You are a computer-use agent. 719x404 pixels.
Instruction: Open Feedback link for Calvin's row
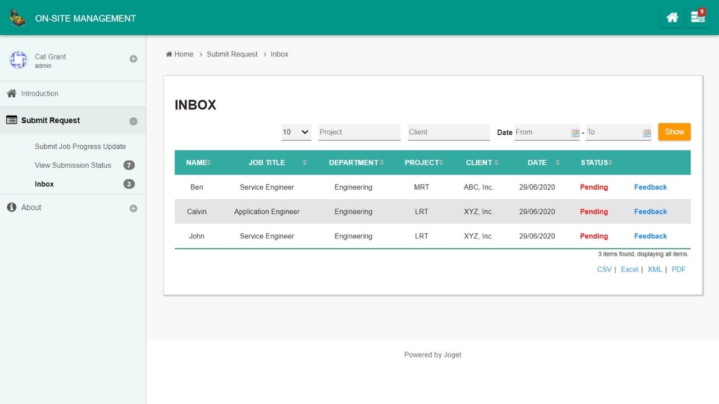coord(650,212)
